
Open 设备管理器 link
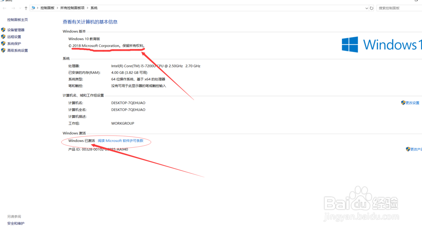coord(16,30)
